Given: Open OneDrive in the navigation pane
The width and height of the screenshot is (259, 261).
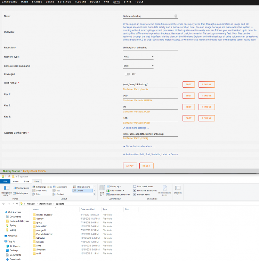Looking at the screenshot, I should 11,236.
